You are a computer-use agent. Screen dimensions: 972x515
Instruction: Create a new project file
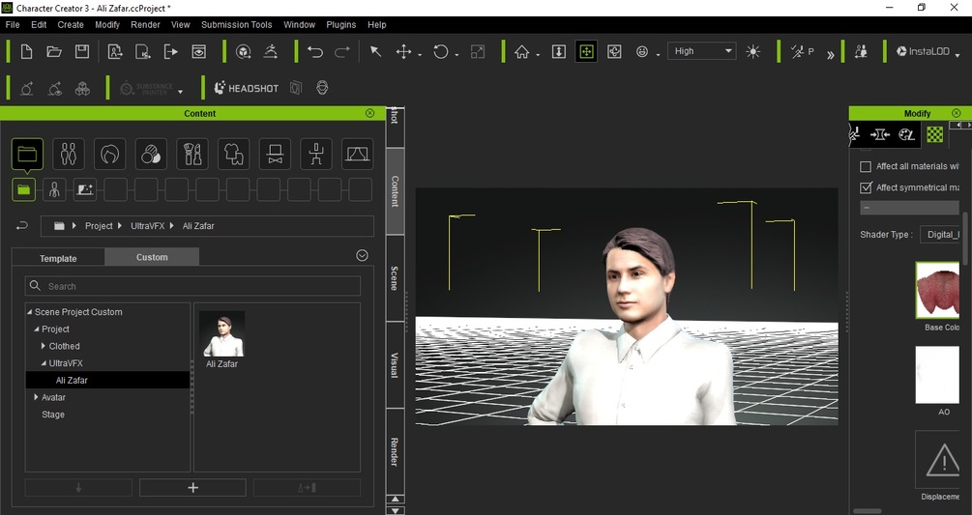coord(27,51)
